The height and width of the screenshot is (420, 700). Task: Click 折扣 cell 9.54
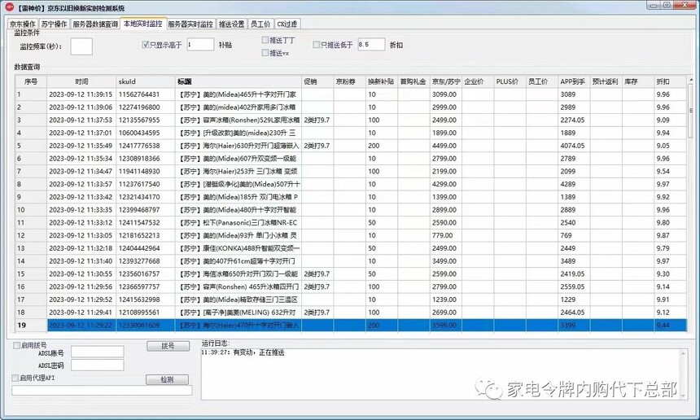(670, 172)
